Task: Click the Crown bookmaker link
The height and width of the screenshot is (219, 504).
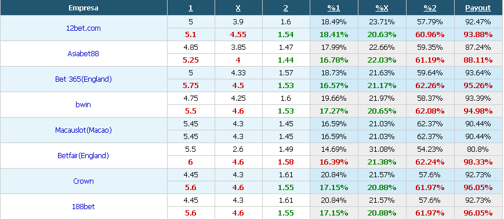Action: (x=84, y=181)
